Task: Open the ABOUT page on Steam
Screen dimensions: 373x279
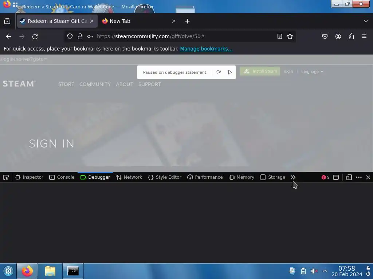Action: pos(125,84)
